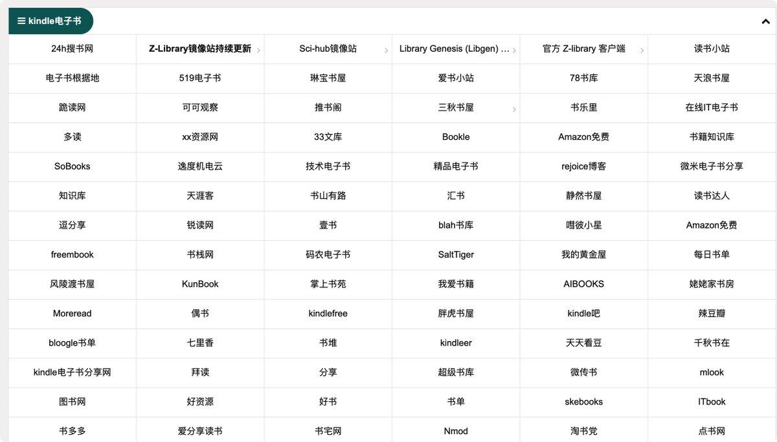
Task: Go to 在线IT电子书
Action: pyautogui.click(x=712, y=107)
